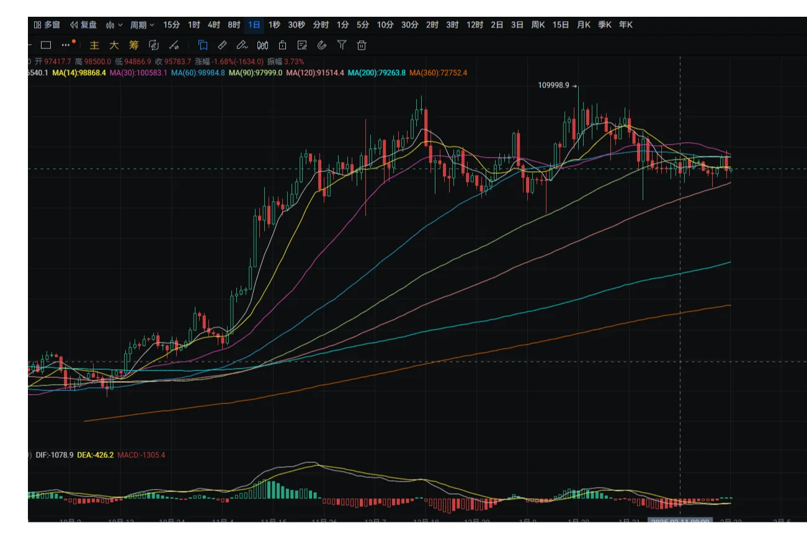
Task: Click the candlestick bars toolbar icon
Action: click(262, 45)
